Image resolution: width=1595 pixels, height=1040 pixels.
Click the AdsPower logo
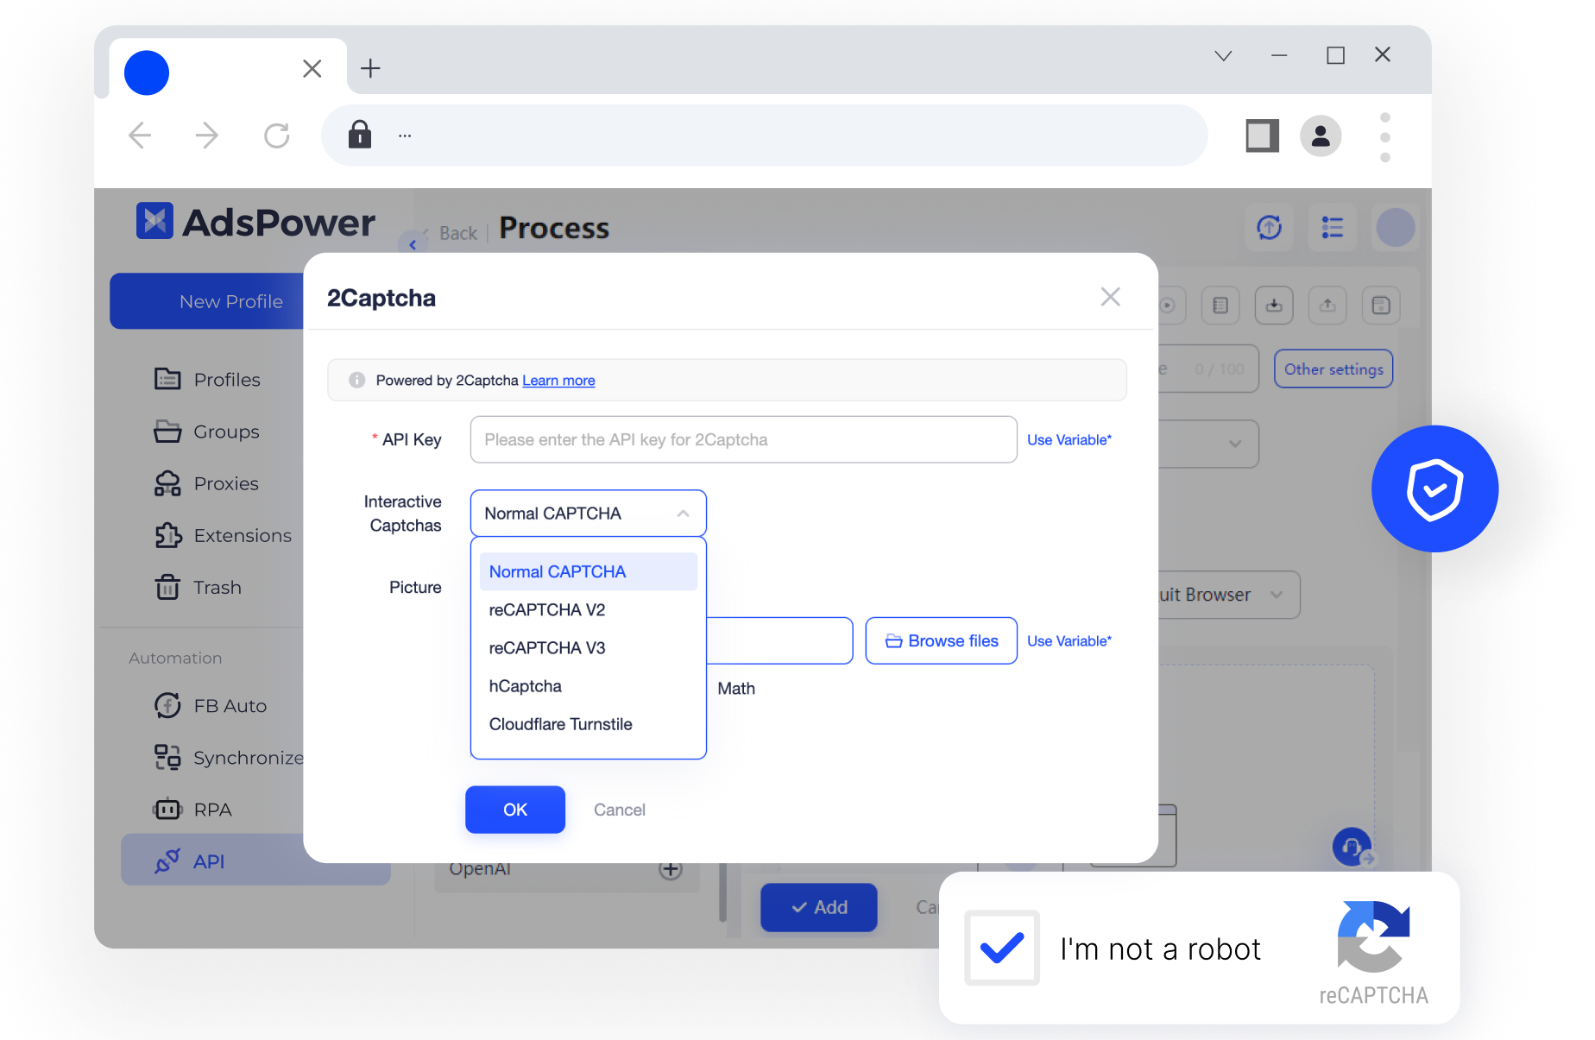tap(255, 222)
